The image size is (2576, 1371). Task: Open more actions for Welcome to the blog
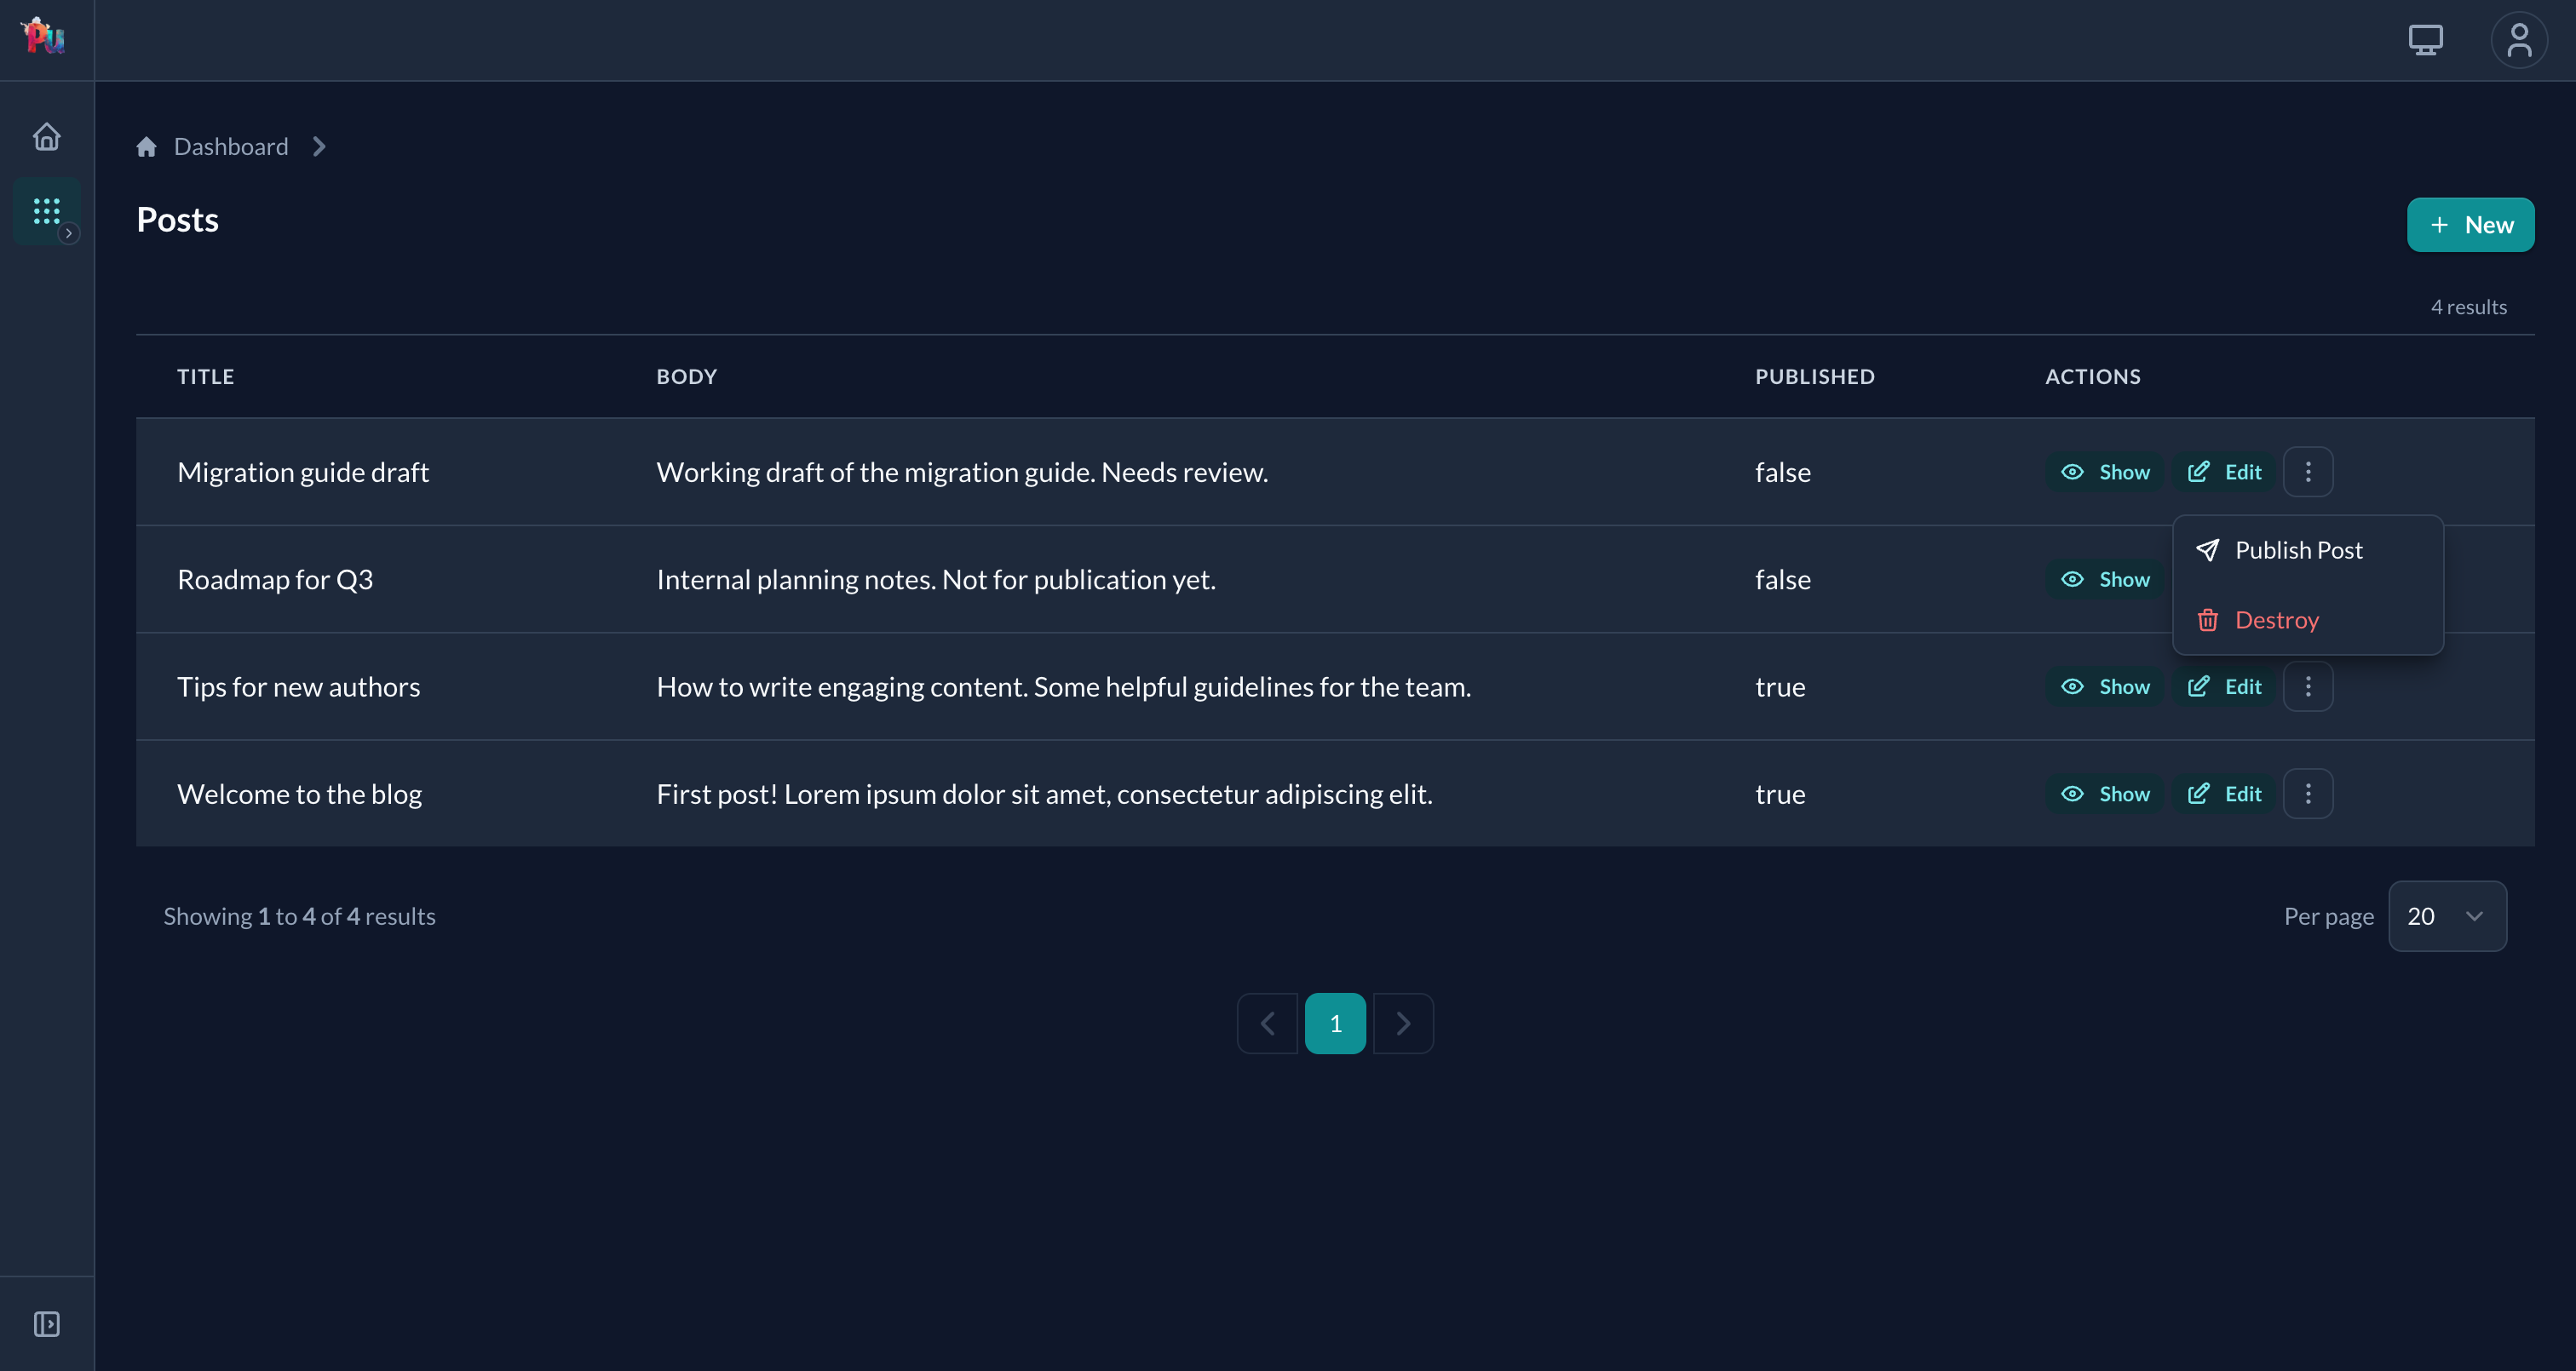tap(2308, 794)
